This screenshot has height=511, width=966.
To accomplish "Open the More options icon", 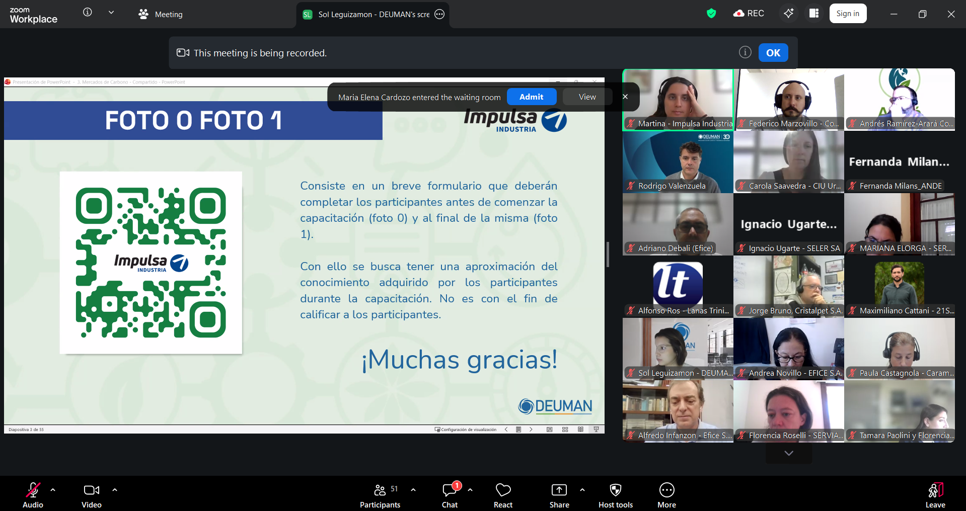I will click(666, 495).
